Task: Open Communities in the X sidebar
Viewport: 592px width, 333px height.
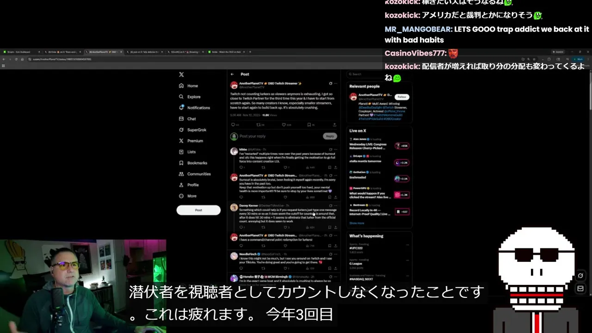Action: (x=195, y=174)
